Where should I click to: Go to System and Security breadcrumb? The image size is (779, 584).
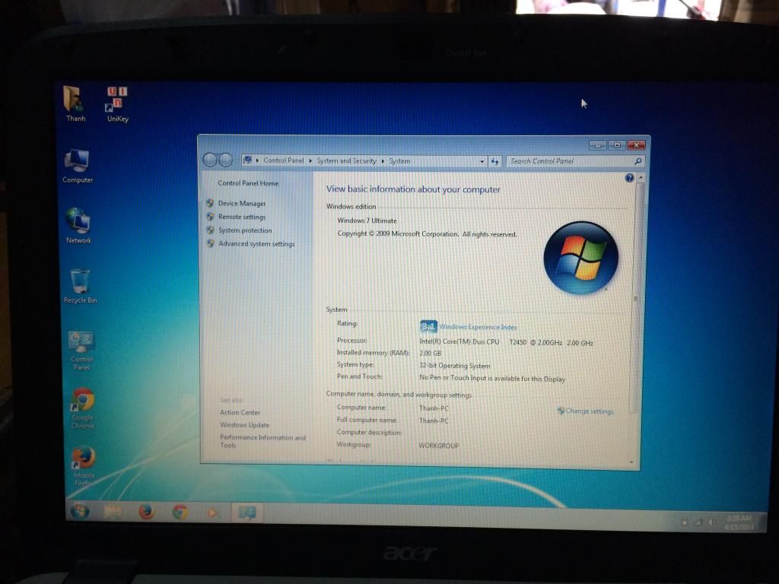coord(346,161)
